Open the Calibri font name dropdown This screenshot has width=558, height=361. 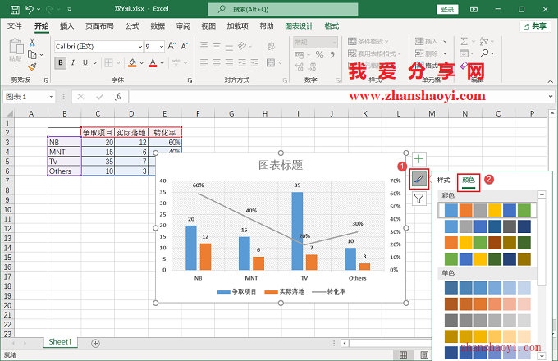[x=139, y=47]
